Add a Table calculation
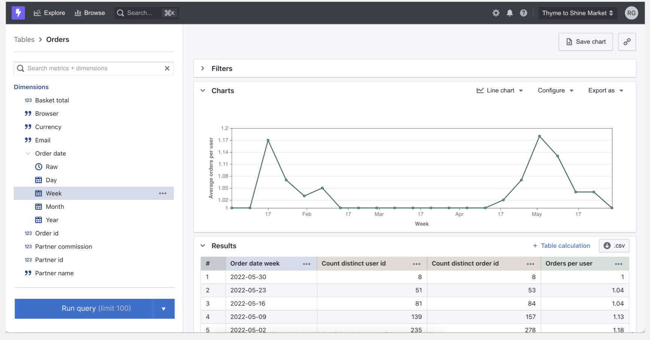Image resolution: width=650 pixels, height=340 pixels. coord(561,245)
